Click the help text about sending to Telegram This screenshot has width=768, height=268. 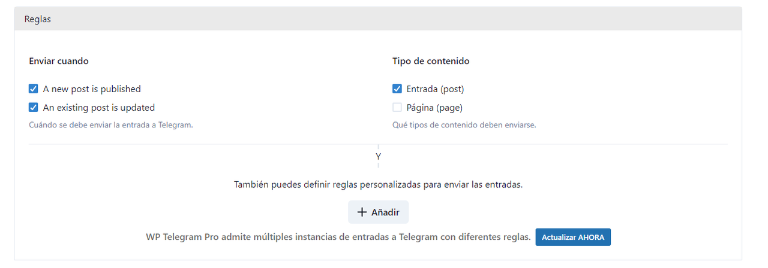point(111,126)
